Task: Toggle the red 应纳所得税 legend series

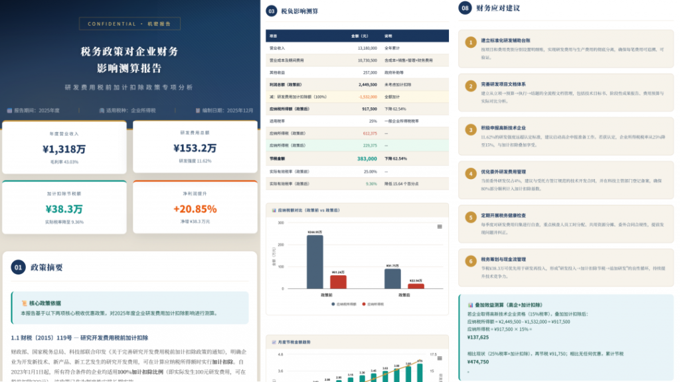Action: [373, 304]
